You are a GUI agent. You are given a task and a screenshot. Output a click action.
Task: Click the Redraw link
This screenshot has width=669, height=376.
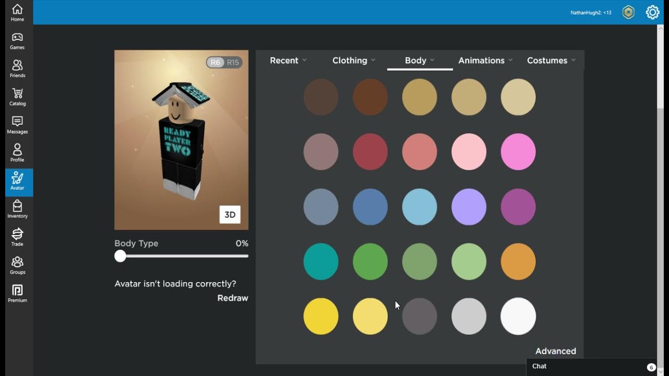[x=233, y=298]
